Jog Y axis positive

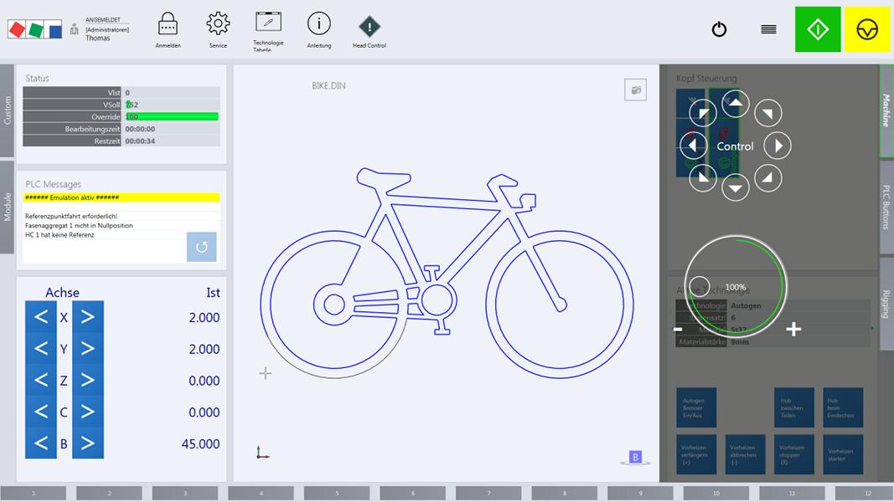(88, 348)
